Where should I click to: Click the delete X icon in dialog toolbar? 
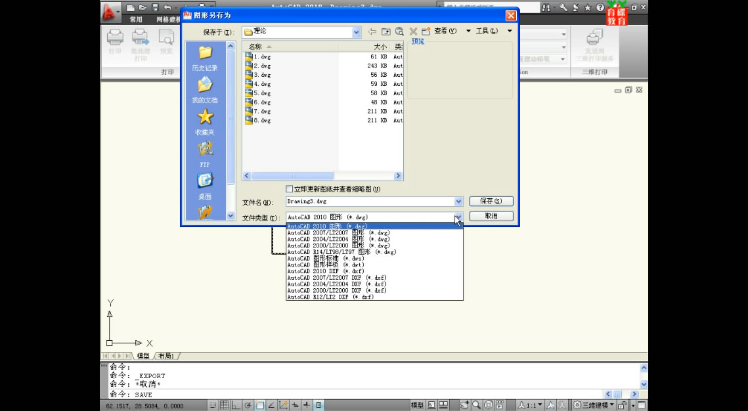413,32
